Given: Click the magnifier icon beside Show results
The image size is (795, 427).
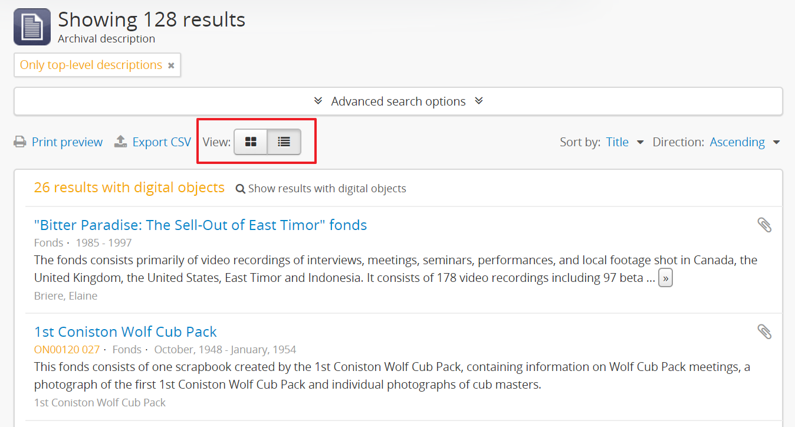Looking at the screenshot, I should (x=240, y=189).
